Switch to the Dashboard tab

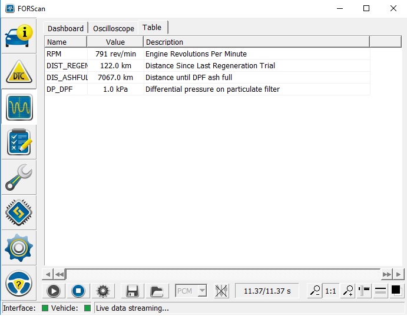[x=65, y=28]
